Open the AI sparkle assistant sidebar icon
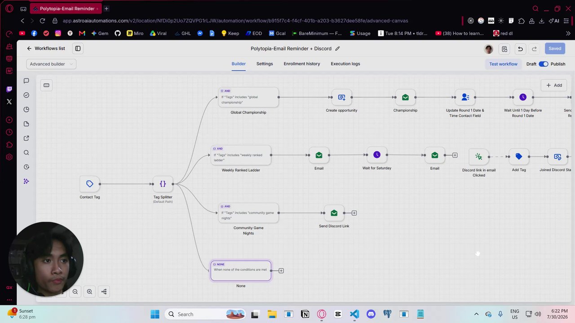Screen dimensions: 575x323 [x=26, y=181]
